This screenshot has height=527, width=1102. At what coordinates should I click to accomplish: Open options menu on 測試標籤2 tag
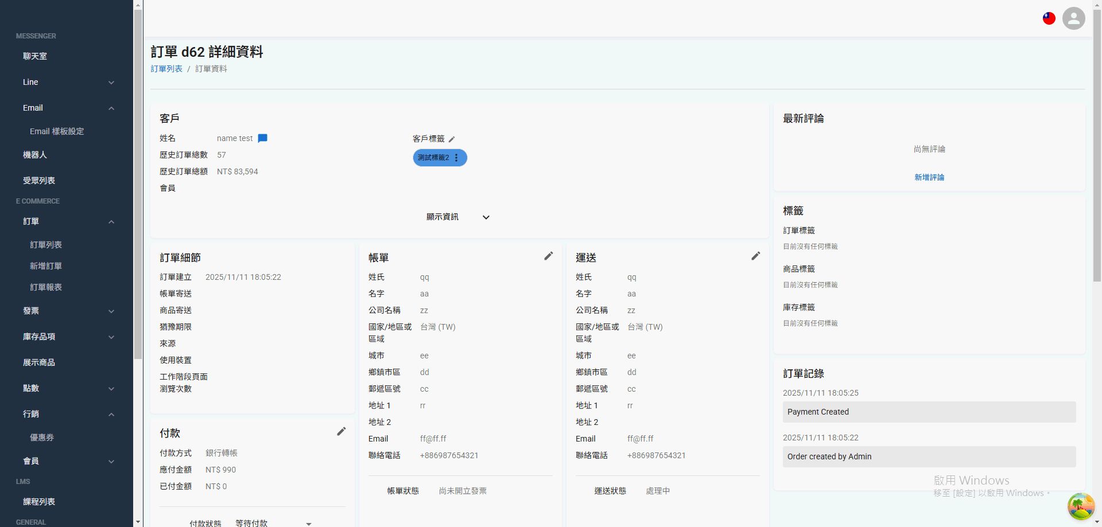coord(457,158)
